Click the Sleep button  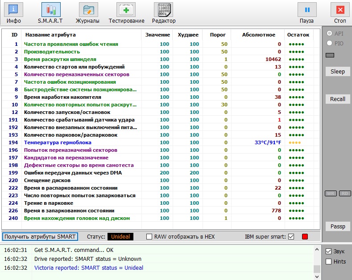(x=337, y=72)
